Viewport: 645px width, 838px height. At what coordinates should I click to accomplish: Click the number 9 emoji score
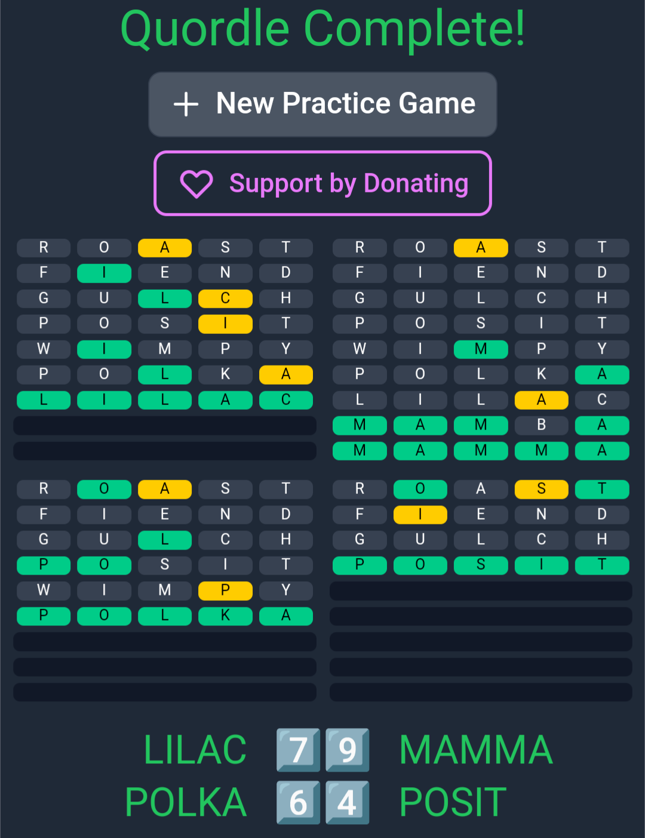coord(347,750)
